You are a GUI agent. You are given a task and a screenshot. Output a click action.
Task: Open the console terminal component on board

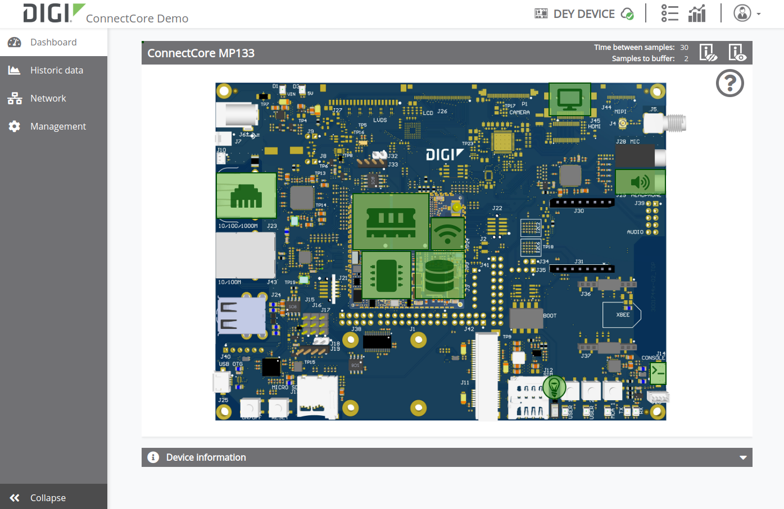[658, 373]
